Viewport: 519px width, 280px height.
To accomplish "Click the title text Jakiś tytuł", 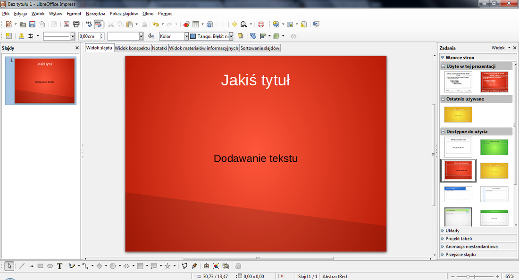I will click(256, 80).
